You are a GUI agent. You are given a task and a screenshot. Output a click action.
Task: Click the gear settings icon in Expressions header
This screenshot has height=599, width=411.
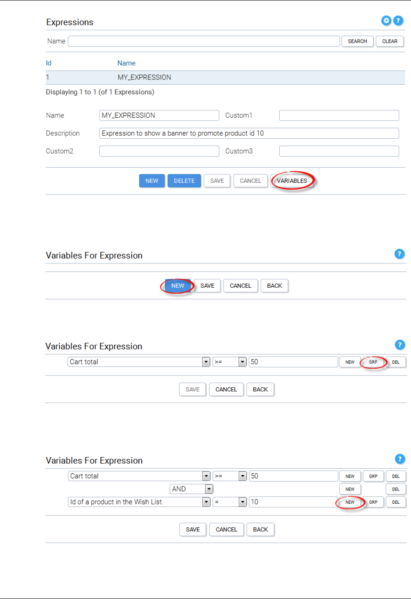386,21
